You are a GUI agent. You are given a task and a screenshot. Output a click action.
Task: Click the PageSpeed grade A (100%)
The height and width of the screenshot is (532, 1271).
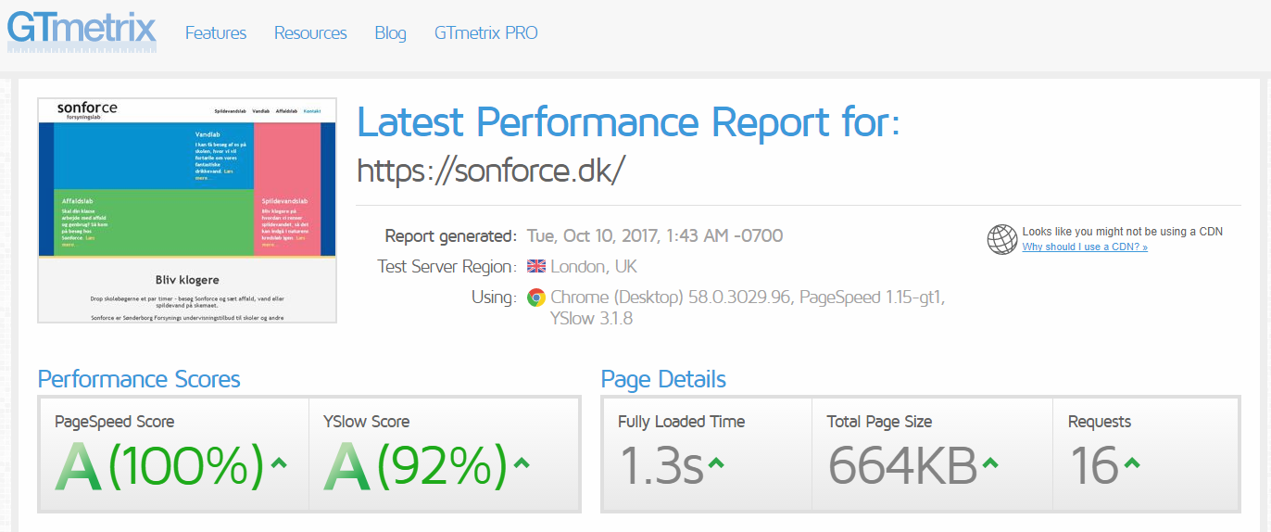tap(159, 464)
